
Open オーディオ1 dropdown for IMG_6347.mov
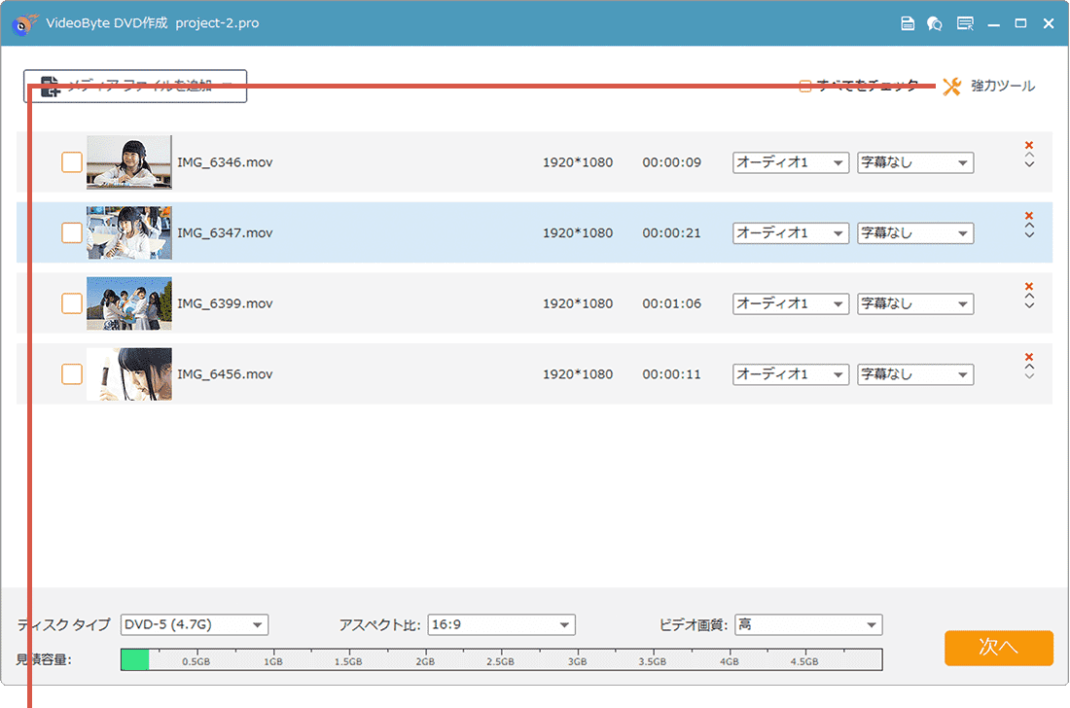(x=791, y=233)
